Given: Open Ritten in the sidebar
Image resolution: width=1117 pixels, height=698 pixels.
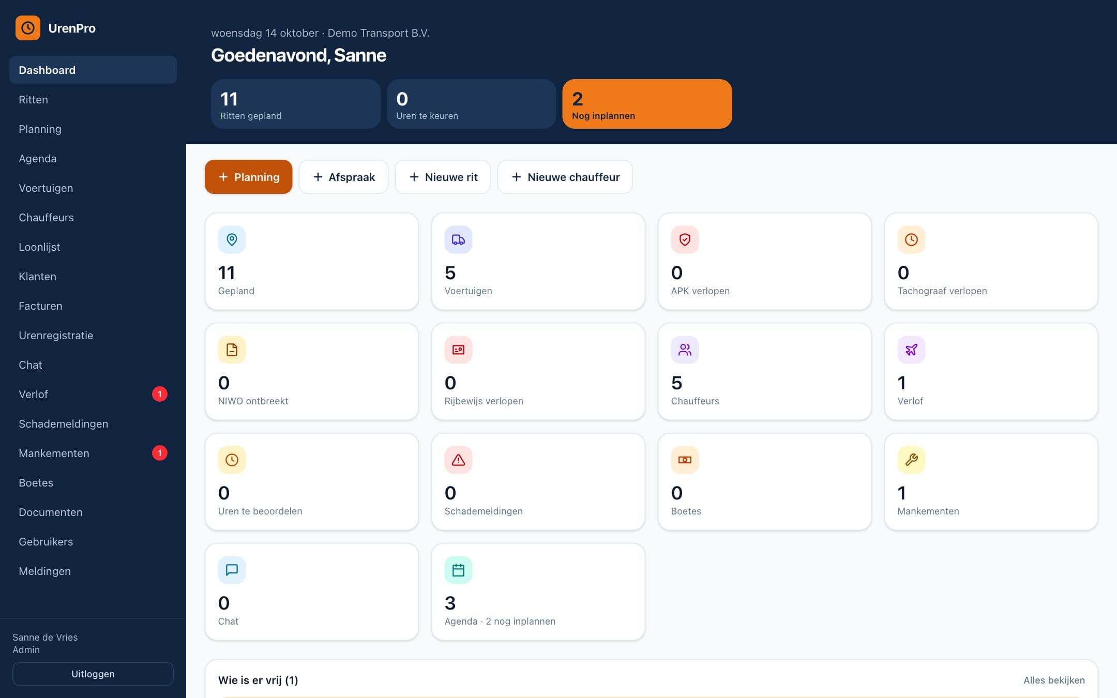Looking at the screenshot, I should coord(93,99).
